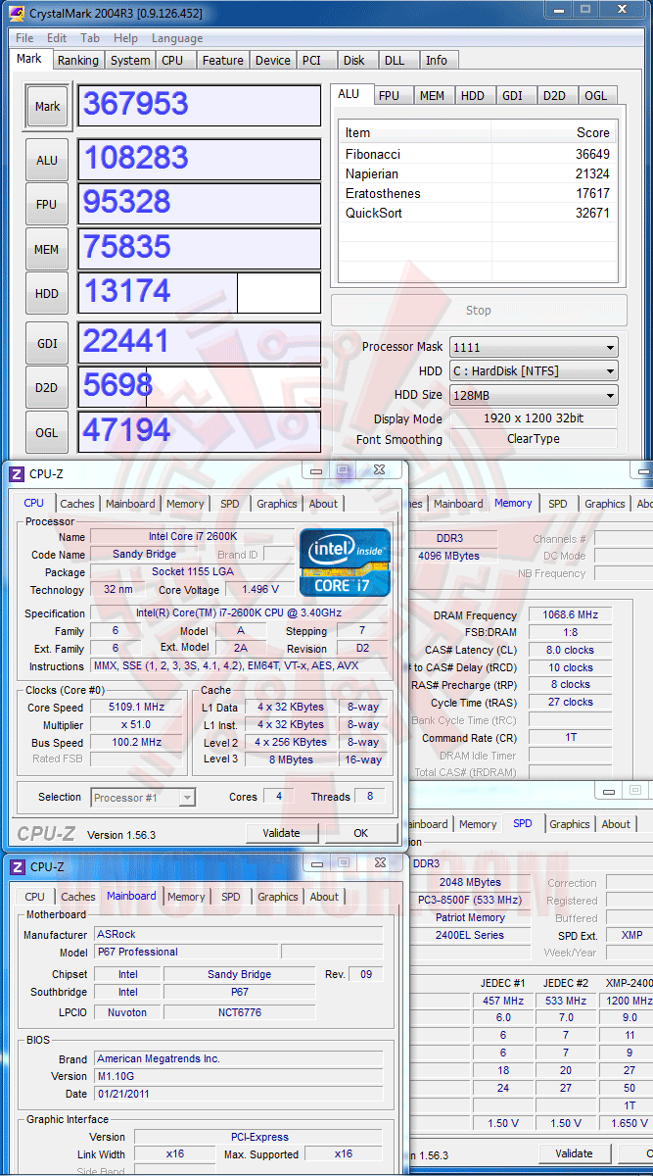The width and height of the screenshot is (653, 1176).
Task: Click the mainboard CPU-Z window Z icon
Action: [x=16, y=866]
